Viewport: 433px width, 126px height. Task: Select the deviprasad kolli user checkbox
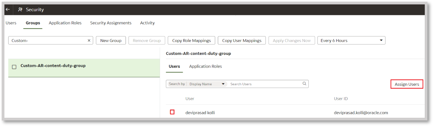172,112
